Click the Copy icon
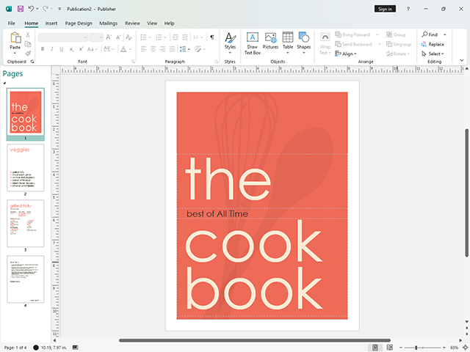470x352 pixels. coord(28,44)
